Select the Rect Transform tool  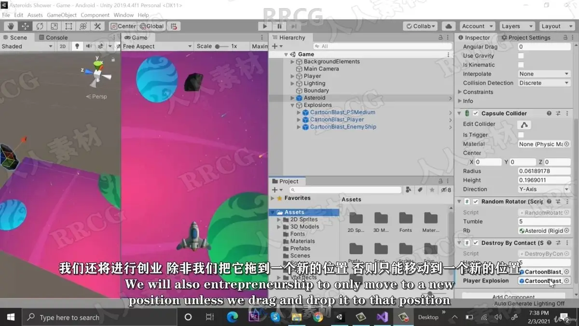[69, 26]
